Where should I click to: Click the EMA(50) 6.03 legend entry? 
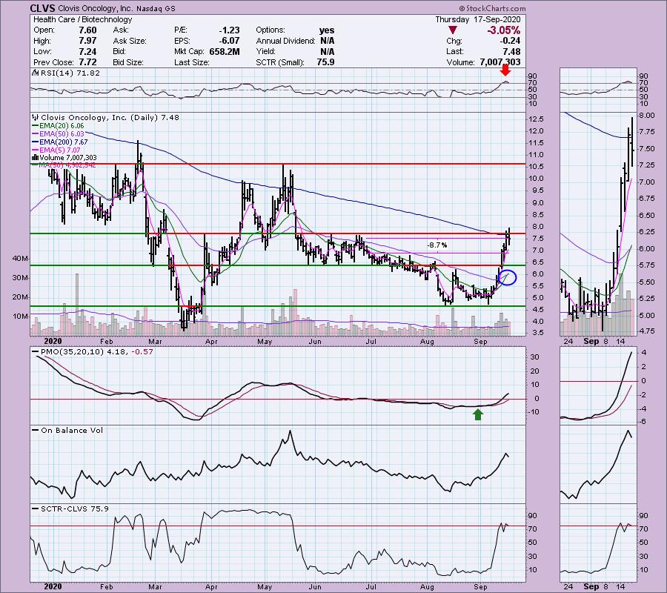[62, 134]
